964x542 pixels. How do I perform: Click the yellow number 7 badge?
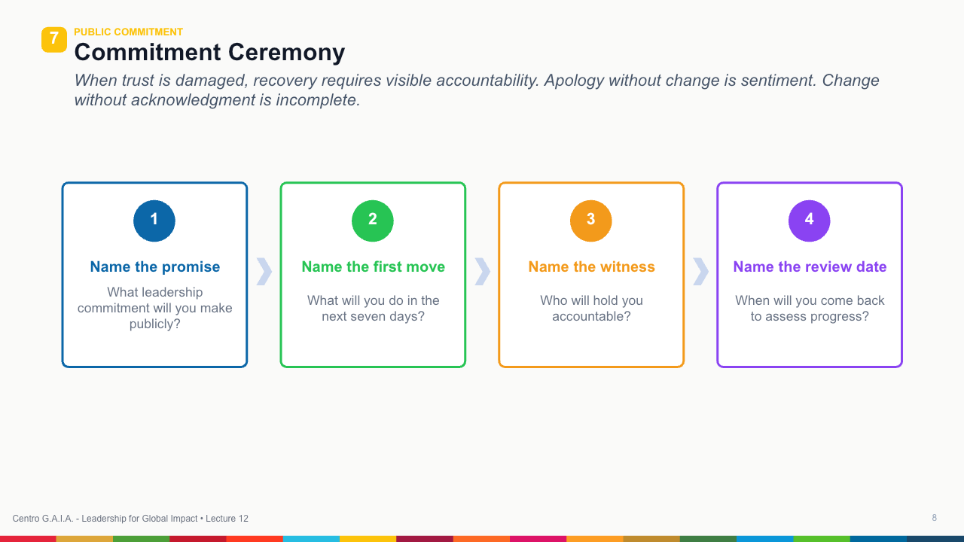[54, 39]
